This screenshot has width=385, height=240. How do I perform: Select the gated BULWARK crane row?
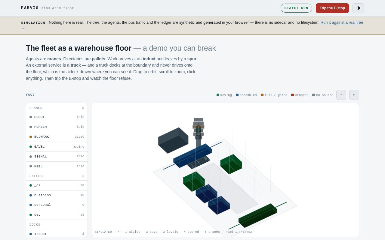(x=57, y=137)
